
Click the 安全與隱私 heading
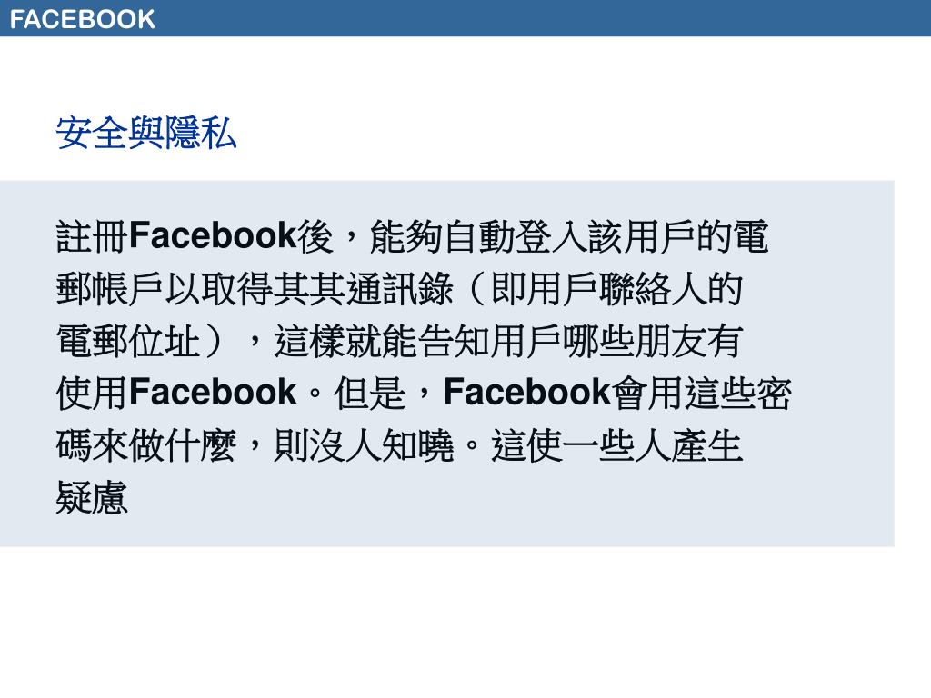(146, 133)
